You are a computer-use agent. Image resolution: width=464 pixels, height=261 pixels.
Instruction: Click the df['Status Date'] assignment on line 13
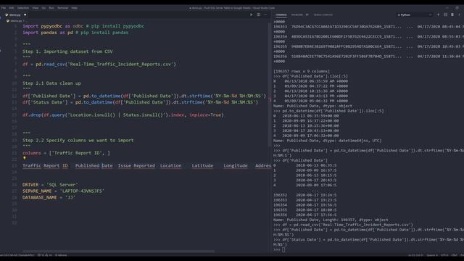point(140,102)
